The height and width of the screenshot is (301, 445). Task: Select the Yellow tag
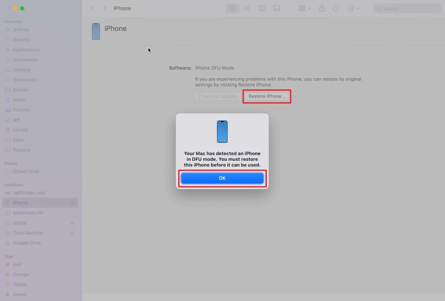tap(20, 284)
